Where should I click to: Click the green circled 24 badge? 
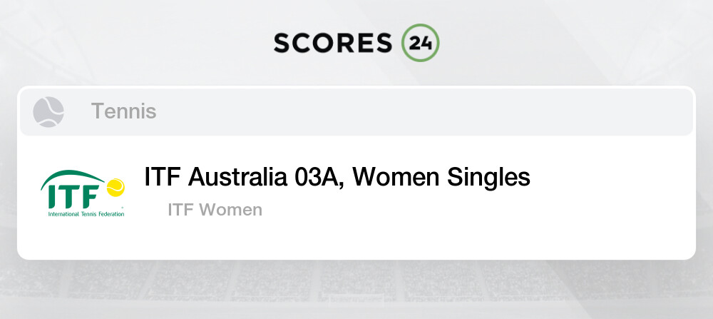coord(420,43)
